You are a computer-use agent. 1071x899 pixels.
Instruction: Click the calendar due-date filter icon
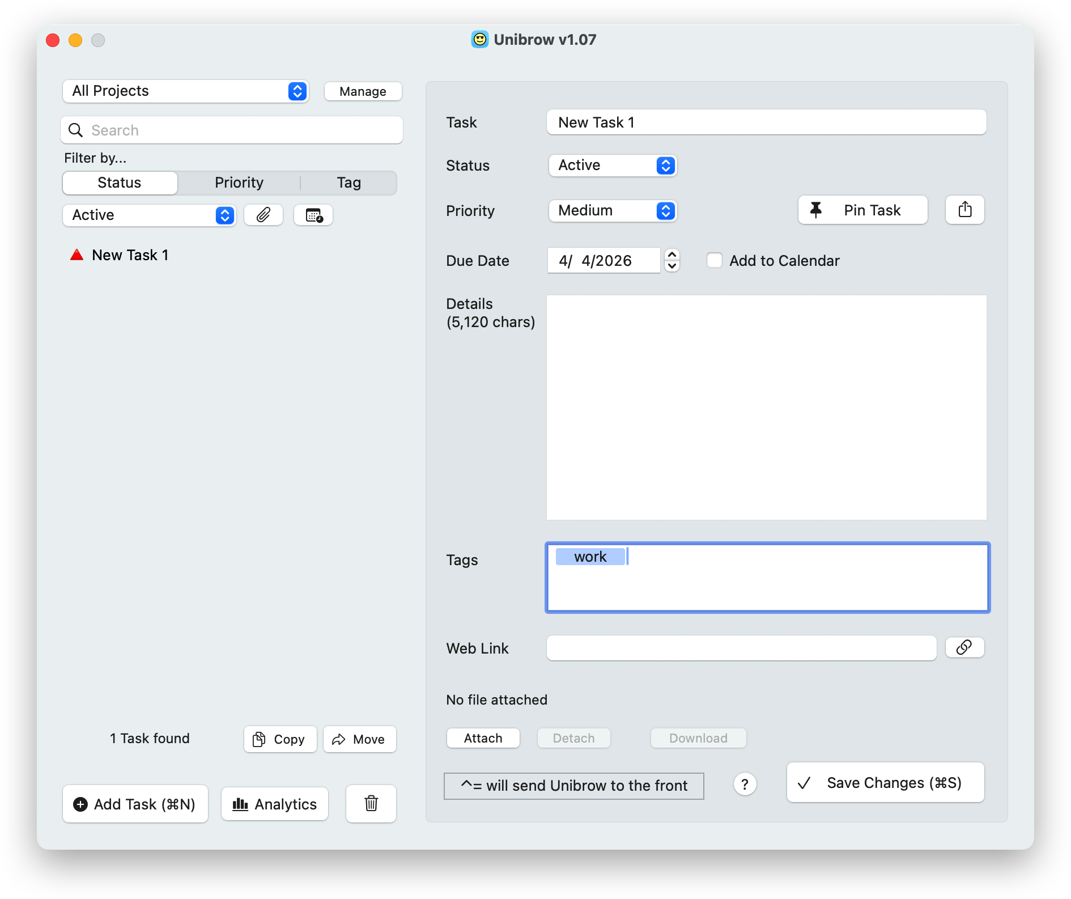(313, 215)
